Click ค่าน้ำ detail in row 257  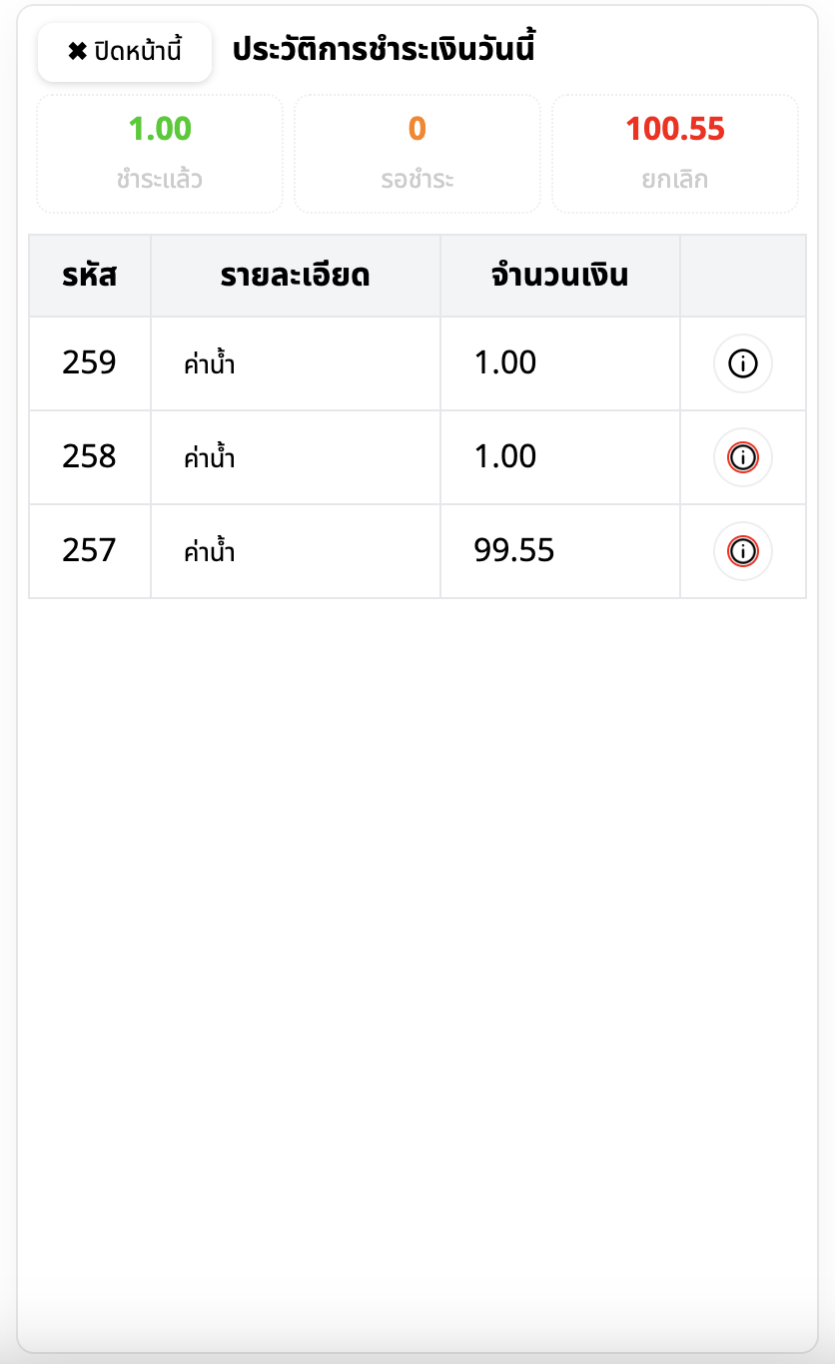point(210,551)
